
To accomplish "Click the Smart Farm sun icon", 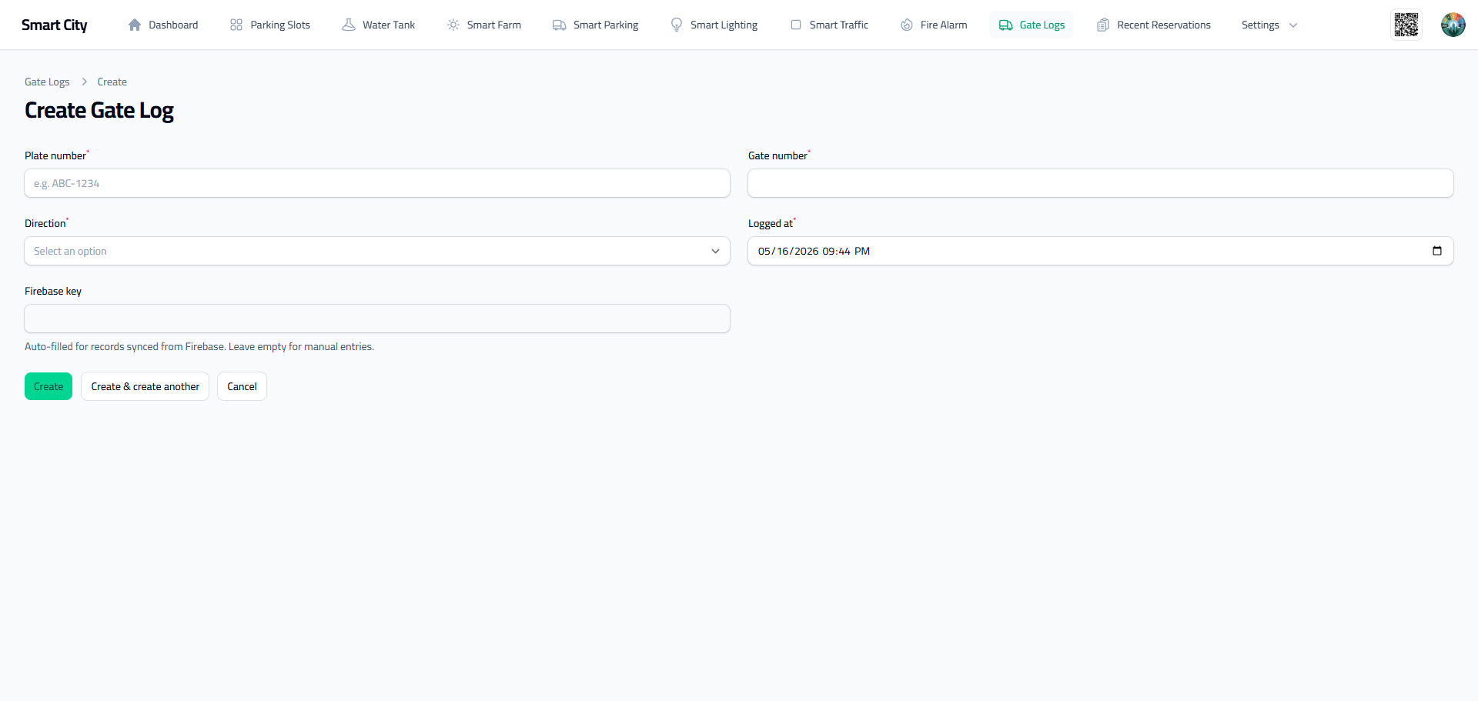I will point(453,25).
